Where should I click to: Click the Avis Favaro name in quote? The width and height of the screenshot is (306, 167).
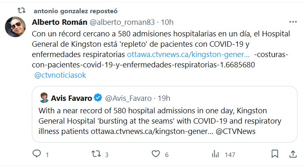click(x=70, y=98)
